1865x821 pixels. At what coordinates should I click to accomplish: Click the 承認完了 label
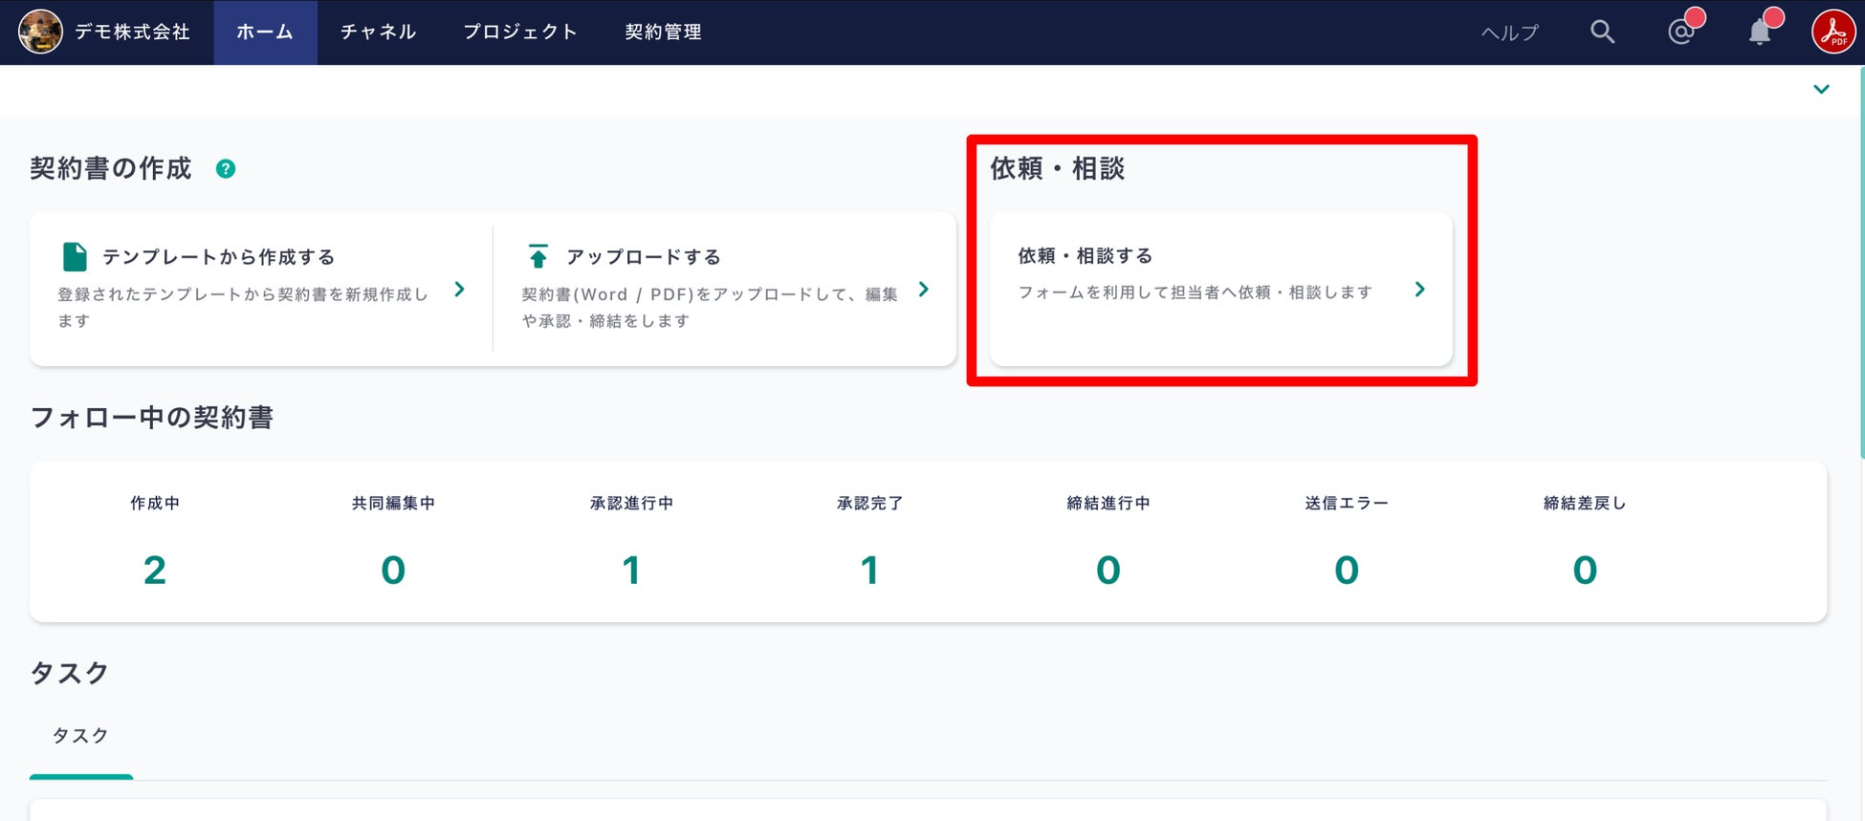(869, 503)
